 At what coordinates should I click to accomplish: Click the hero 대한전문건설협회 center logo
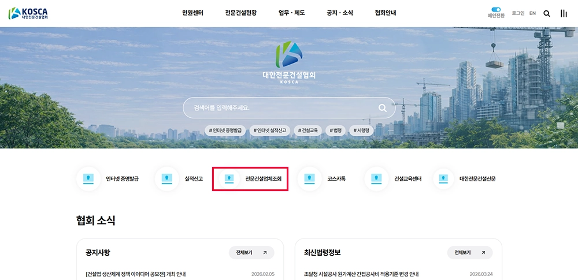tap(289, 62)
